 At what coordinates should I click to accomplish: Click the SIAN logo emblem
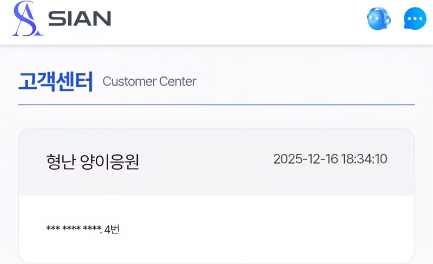point(28,19)
